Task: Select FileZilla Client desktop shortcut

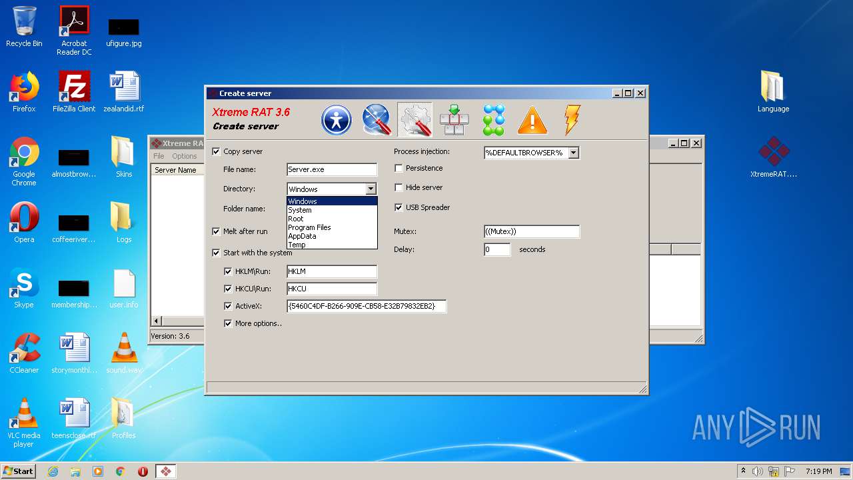Action: (x=74, y=92)
